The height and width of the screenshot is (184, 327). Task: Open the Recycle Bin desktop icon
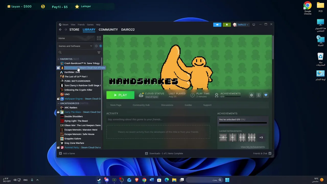pyautogui.click(x=320, y=59)
